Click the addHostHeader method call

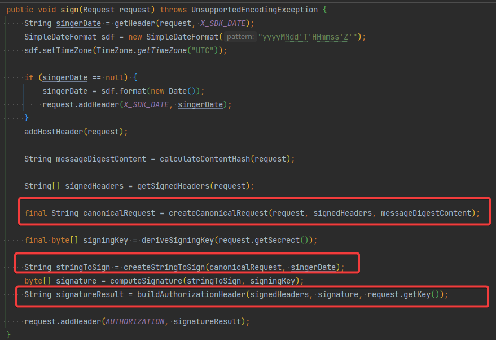tap(54, 132)
